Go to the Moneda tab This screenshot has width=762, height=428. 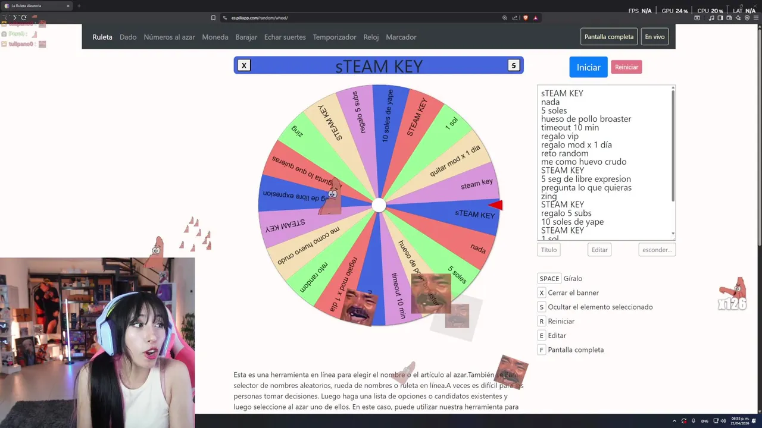point(215,37)
